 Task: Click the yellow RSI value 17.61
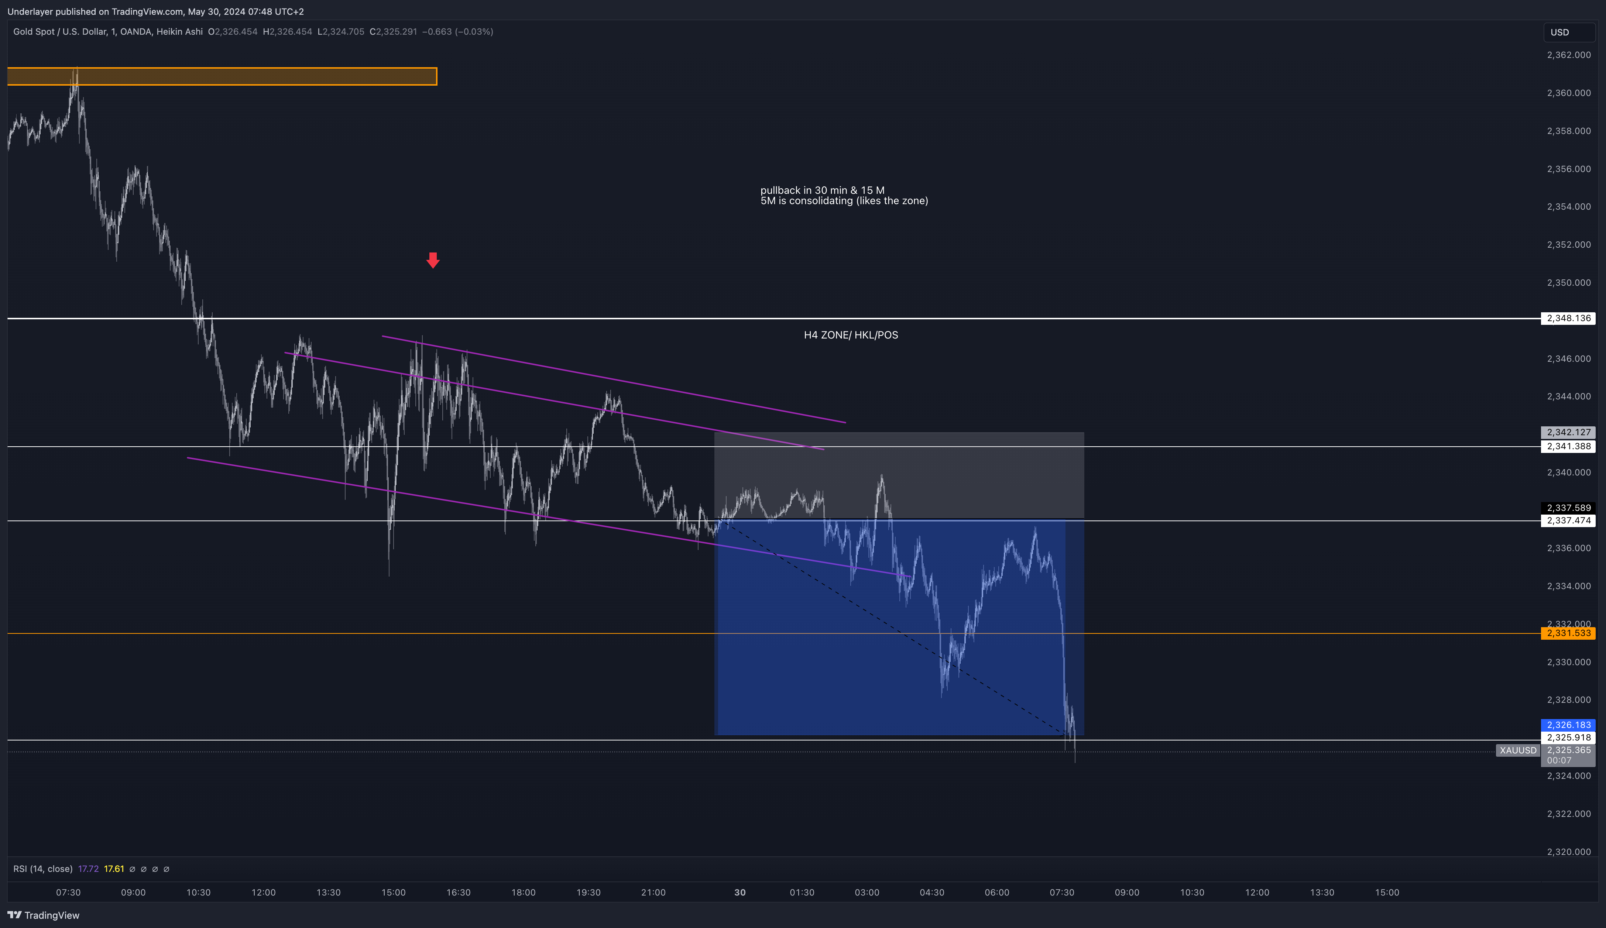coord(114,869)
